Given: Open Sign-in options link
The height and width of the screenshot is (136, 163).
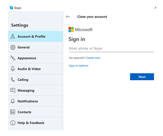Looking at the screenshot, I should 79,66.
